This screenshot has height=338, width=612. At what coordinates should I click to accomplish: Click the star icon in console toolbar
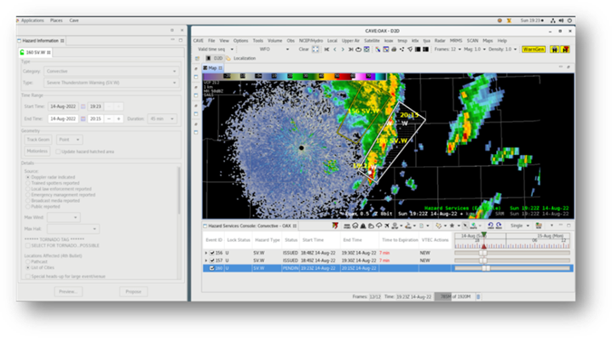tap(452, 226)
